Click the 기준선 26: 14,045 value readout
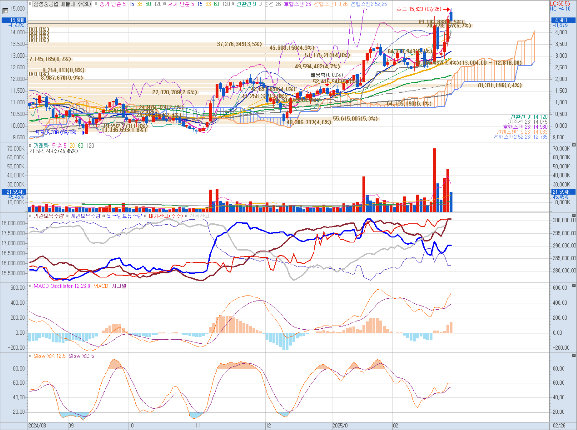Viewport: 577px width, 430px height. tap(528, 122)
